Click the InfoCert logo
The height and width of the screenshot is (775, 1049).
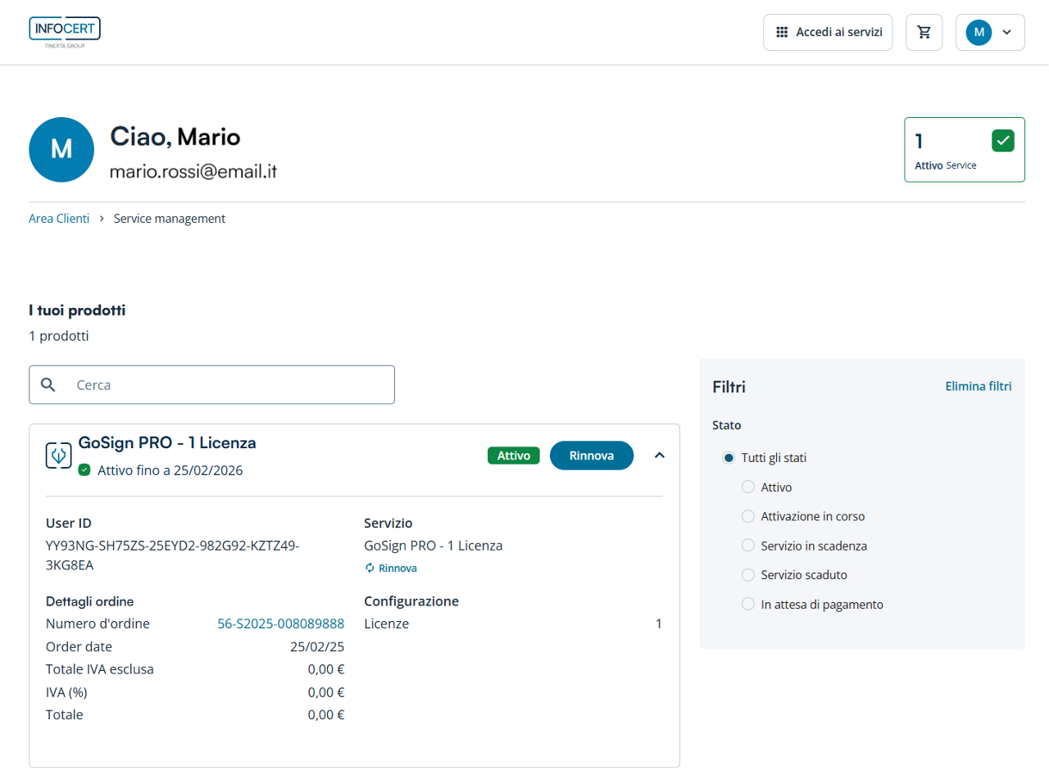[65, 31]
